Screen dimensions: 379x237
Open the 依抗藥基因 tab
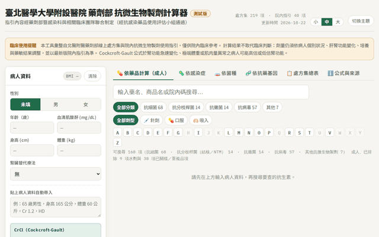pos(261,73)
